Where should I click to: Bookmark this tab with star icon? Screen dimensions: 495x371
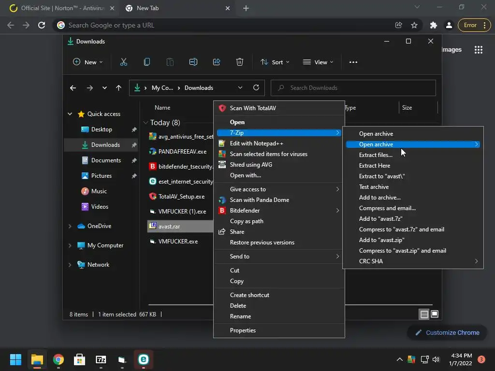tap(414, 25)
